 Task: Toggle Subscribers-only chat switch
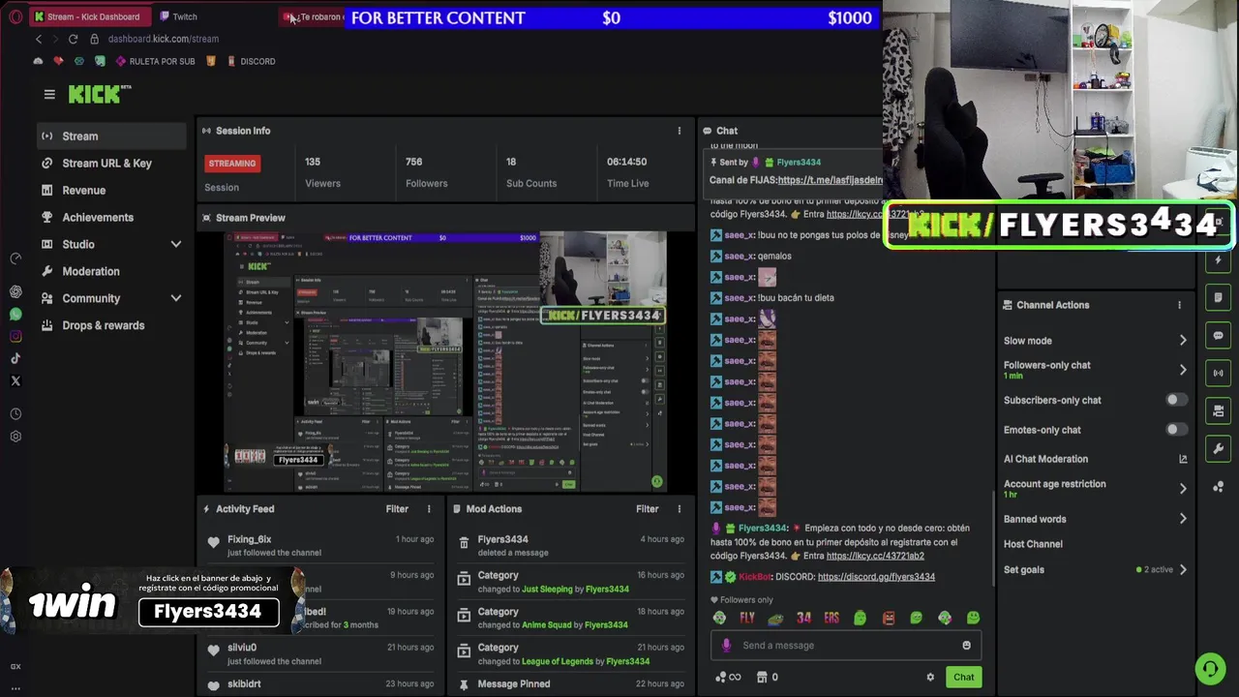[x=1175, y=400]
